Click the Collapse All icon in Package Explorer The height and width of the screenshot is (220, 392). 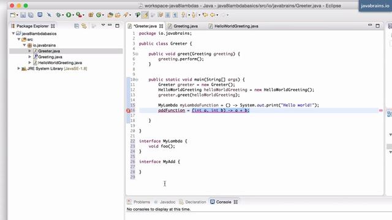pyautogui.click(x=77, y=26)
